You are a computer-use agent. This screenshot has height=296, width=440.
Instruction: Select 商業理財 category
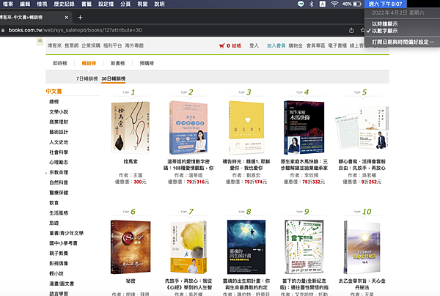coord(59,122)
